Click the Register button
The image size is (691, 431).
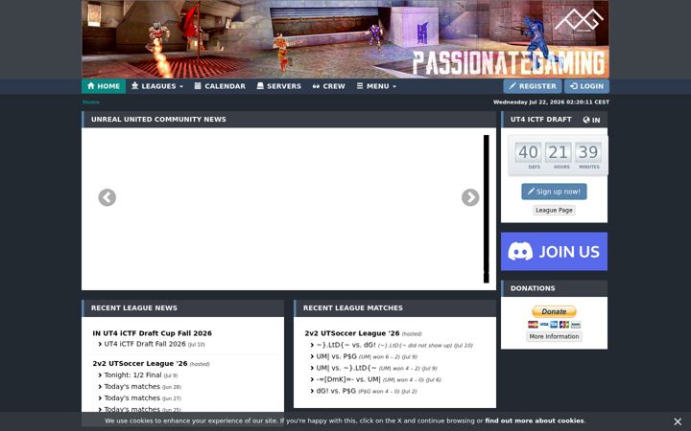click(533, 86)
